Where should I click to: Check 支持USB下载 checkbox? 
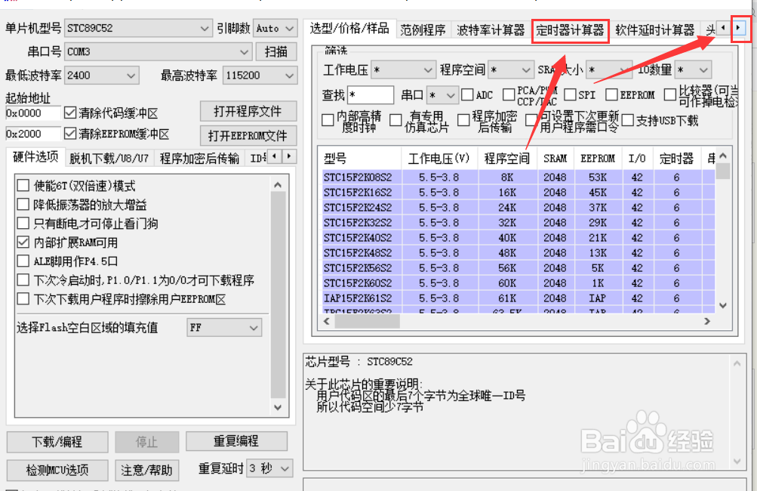click(628, 120)
